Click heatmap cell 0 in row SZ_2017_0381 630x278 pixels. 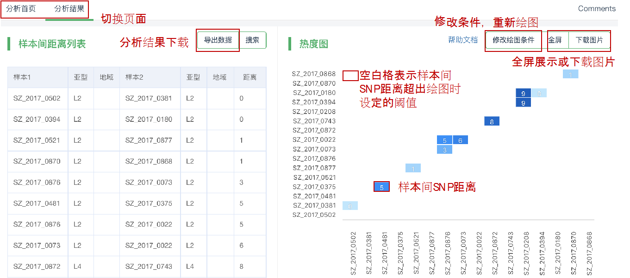350,206
